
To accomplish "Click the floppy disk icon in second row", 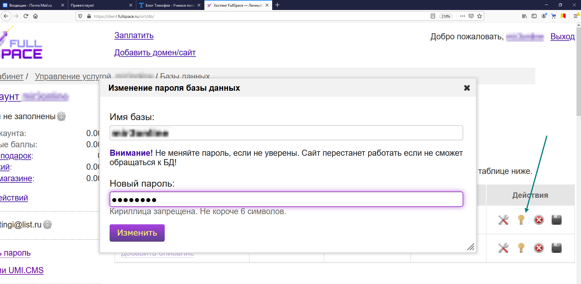I will (556, 248).
